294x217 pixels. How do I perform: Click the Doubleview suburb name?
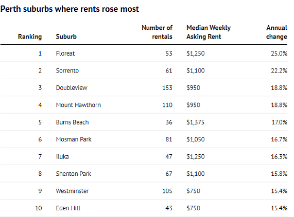(x=72, y=88)
